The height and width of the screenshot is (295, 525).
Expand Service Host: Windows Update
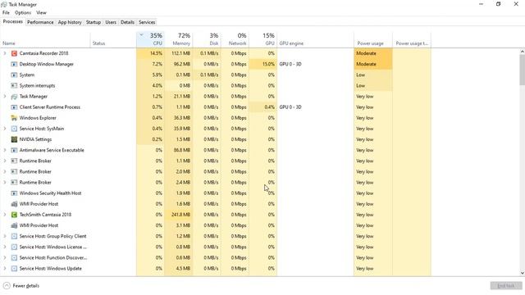pyautogui.click(x=5, y=268)
